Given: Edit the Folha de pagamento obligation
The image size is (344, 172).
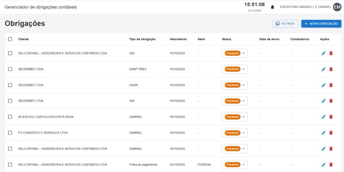Looking at the screenshot, I should [324, 165].
